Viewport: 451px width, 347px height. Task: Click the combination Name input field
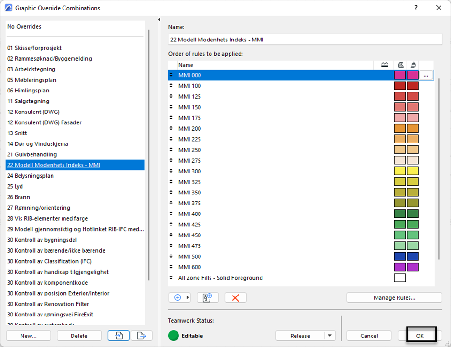[x=305, y=40]
